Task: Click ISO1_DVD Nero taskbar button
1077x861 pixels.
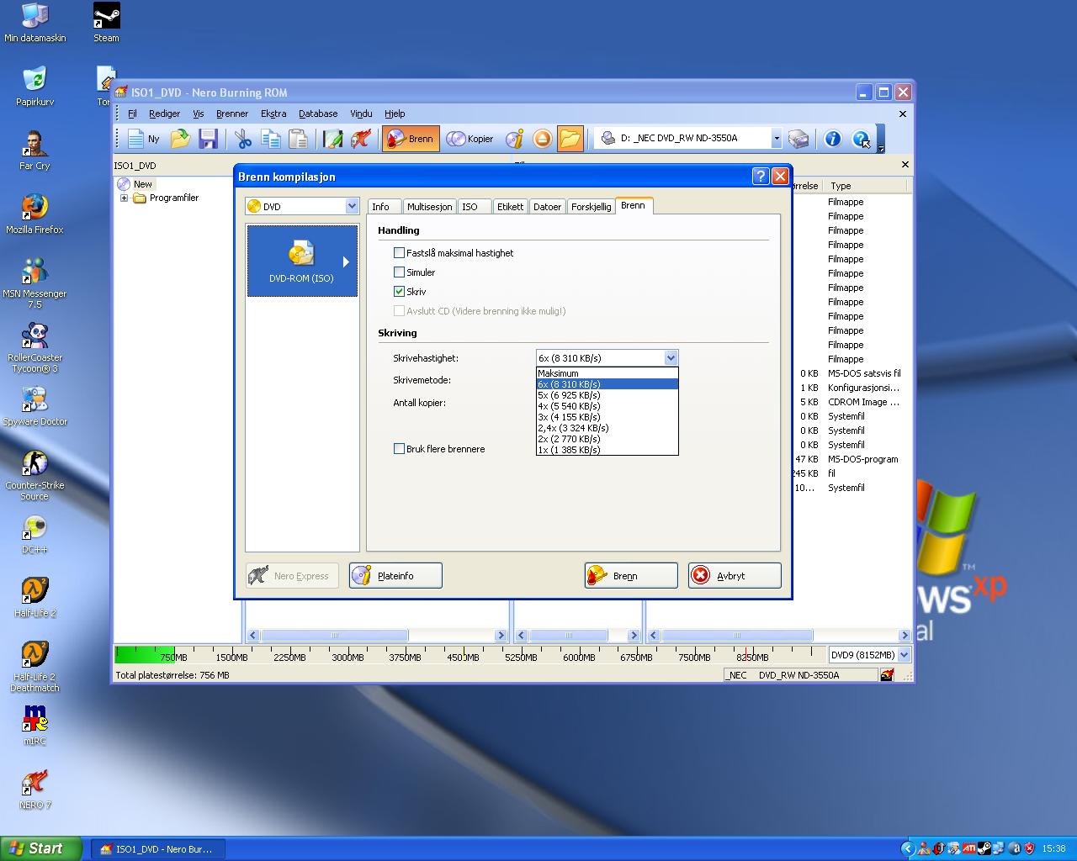Action: point(157,849)
